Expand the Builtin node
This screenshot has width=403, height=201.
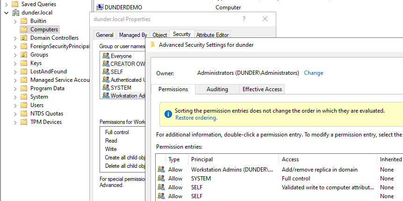(x=15, y=21)
